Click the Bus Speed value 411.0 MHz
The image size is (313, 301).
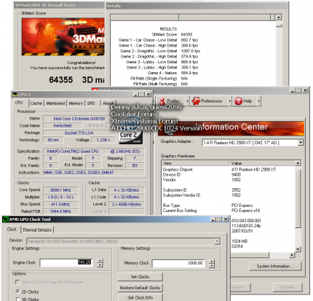[x=60, y=204]
